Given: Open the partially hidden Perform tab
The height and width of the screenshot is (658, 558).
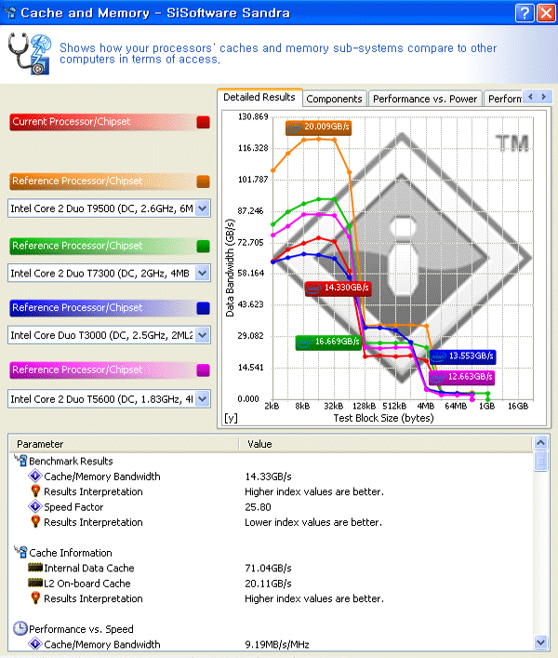Looking at the screenshot, I should click(x=503, y=99).
